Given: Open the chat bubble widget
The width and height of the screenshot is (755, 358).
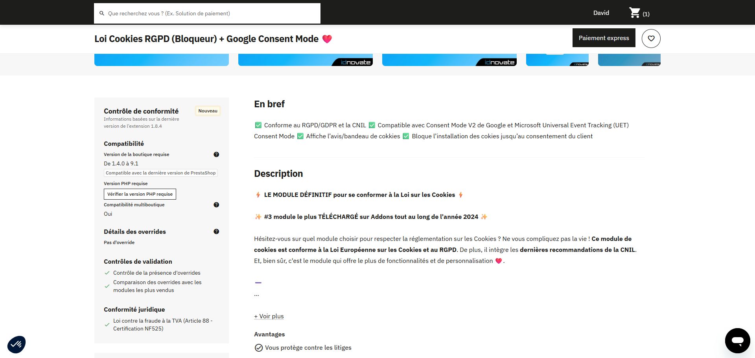Looking at the screenshot, I should (x=738, y=341).
